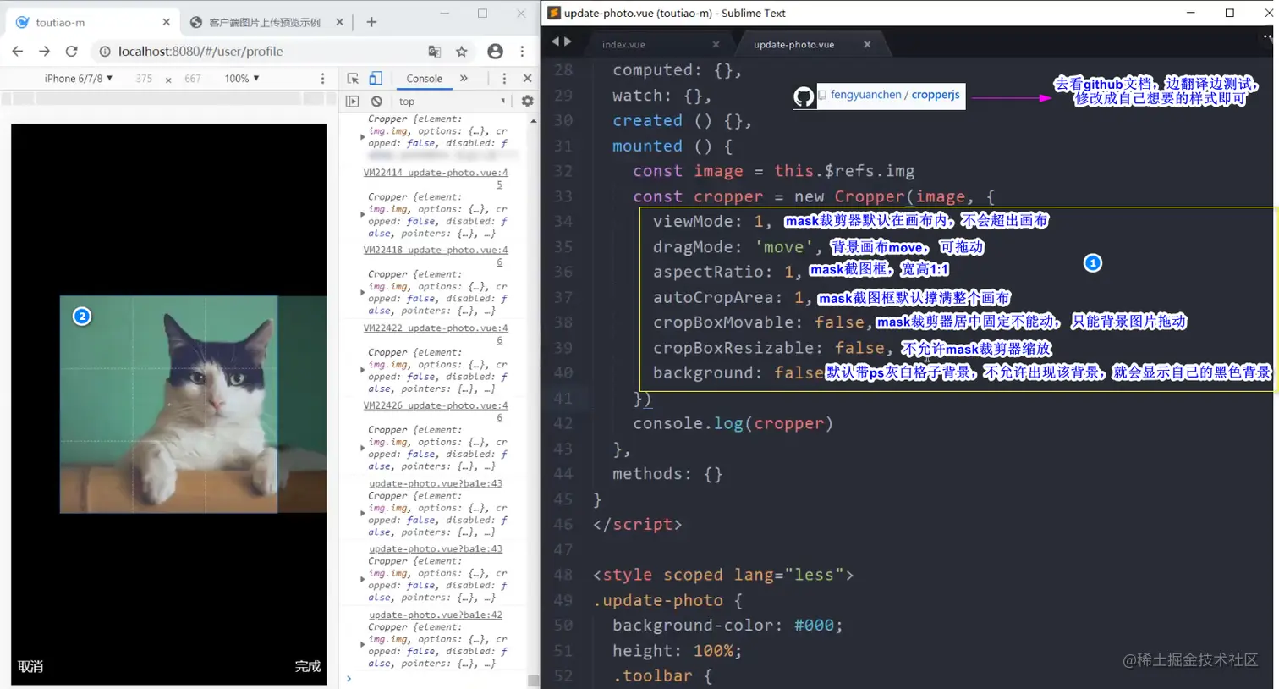Open the iPhone 6/7/8 device dropdown
This screenshot has height=689, width=1279.
coord(79,79)
